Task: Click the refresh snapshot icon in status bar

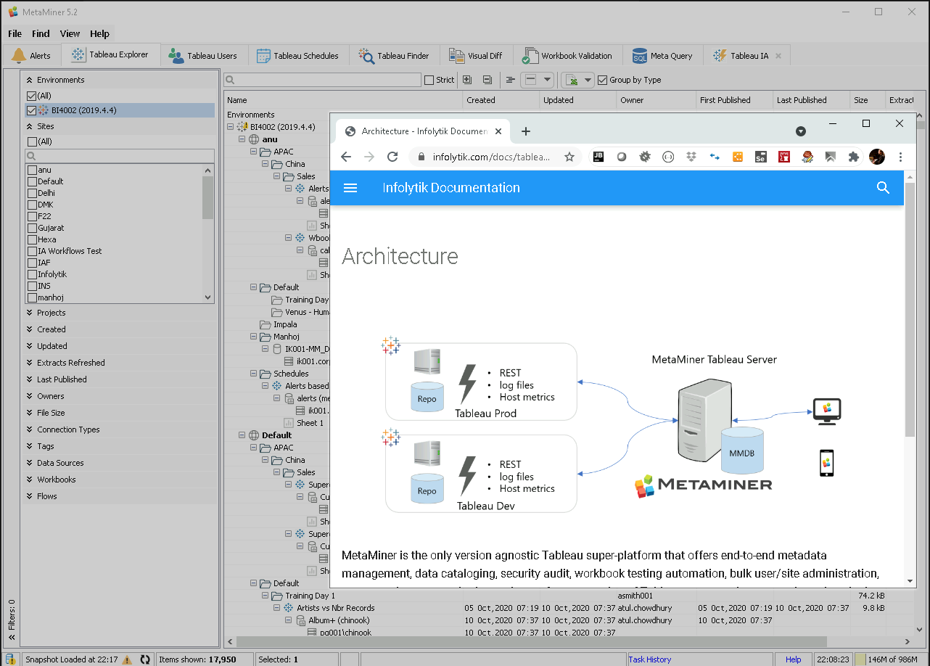Action: coord(145,659)
